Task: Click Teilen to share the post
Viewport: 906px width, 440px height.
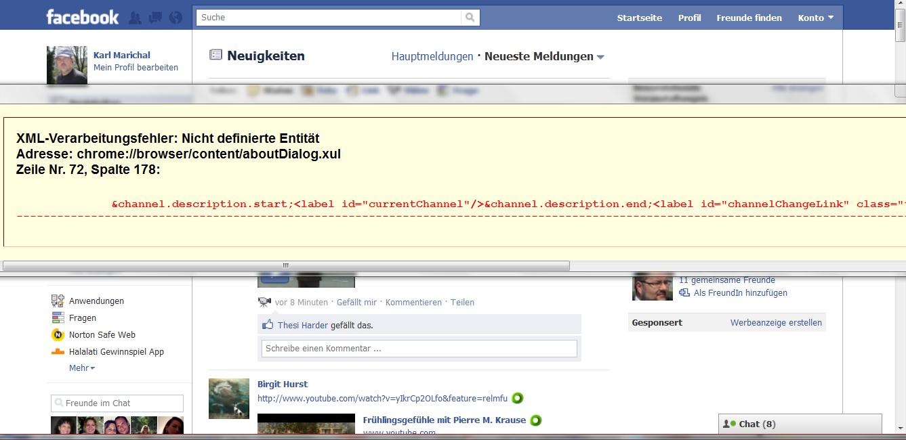Action: [462, 302]
